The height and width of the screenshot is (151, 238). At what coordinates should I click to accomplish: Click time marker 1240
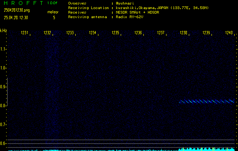(229, 33)
